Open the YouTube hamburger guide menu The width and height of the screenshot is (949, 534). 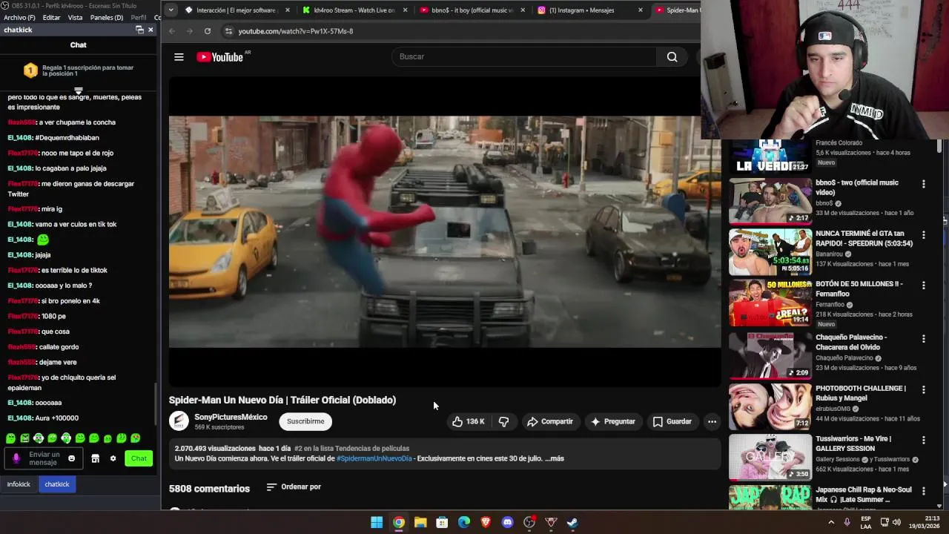179,57
